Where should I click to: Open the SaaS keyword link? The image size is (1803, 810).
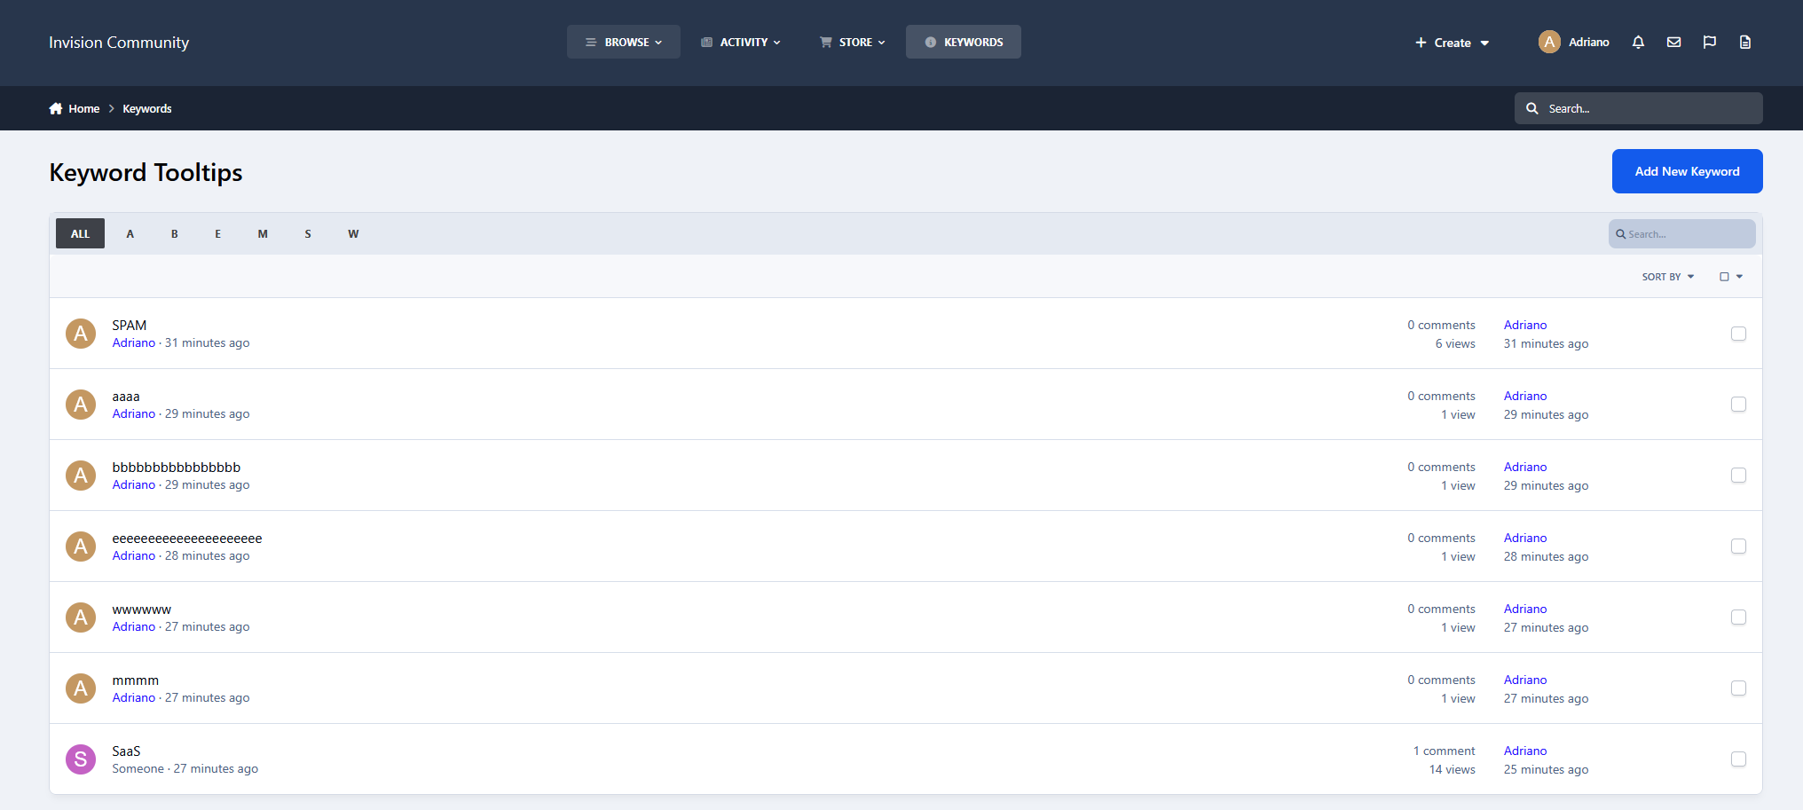126,751
